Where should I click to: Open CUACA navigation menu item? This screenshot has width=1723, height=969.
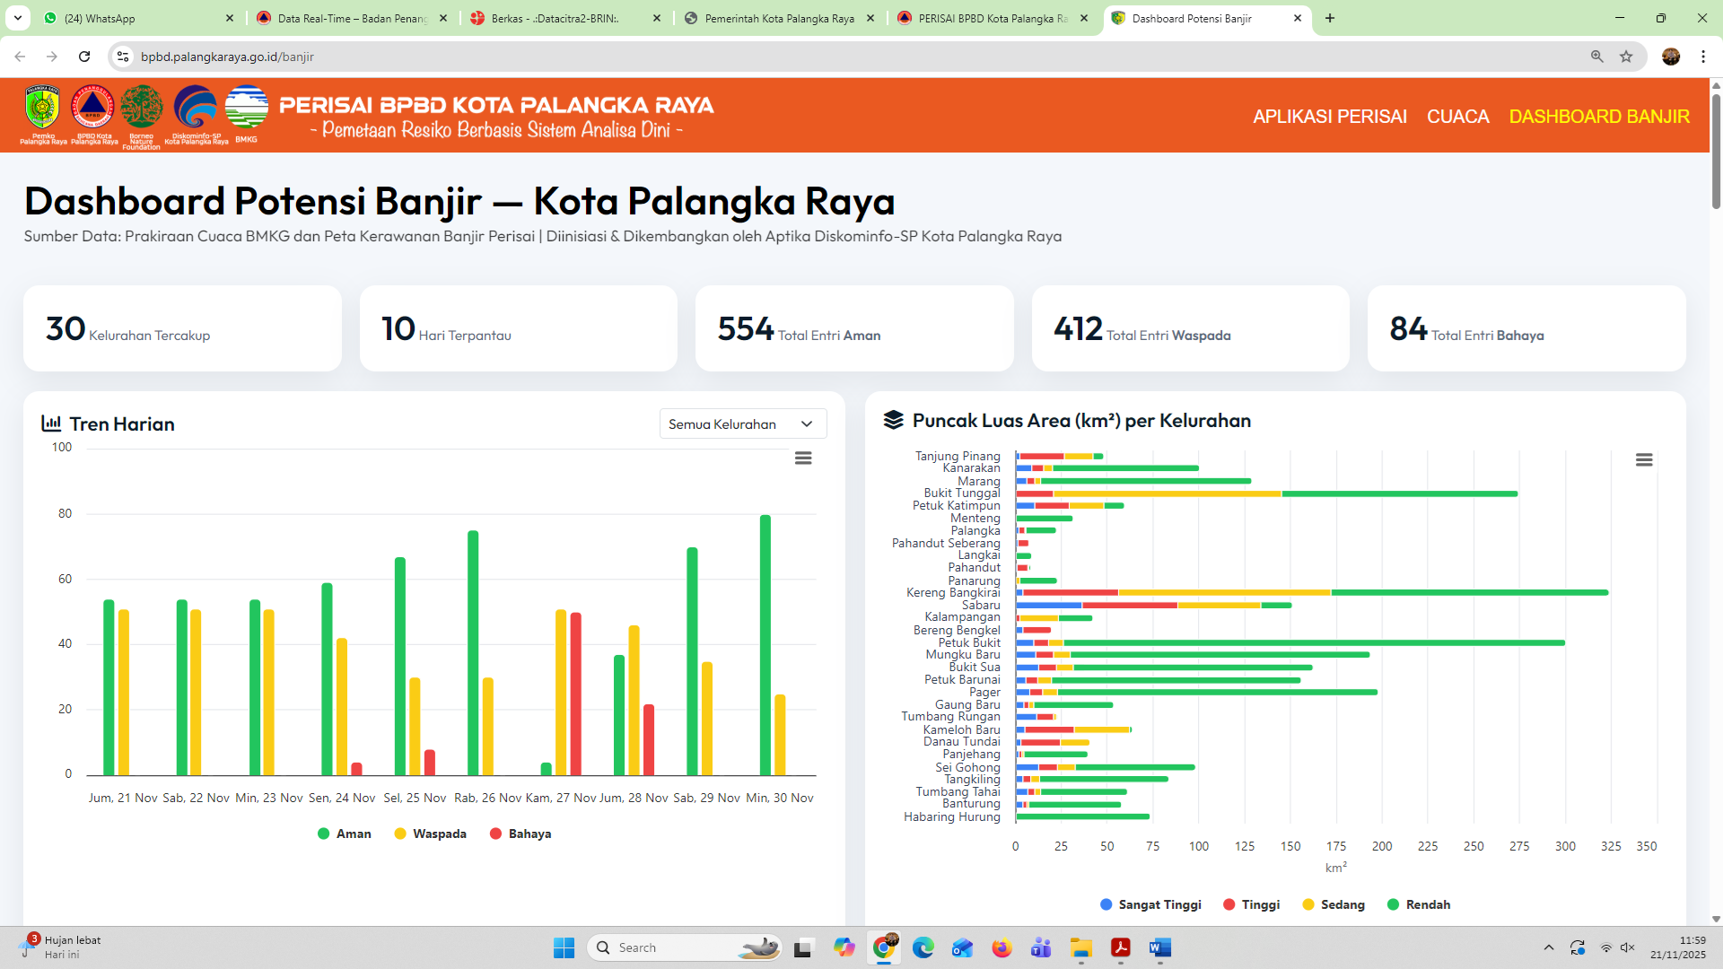[1457, 117]
